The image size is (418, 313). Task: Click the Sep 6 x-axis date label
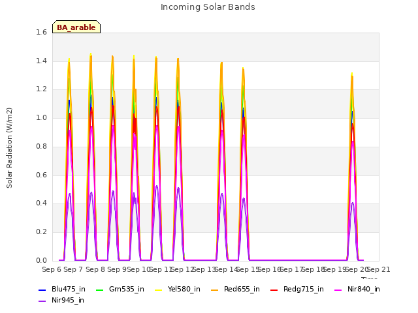pyautogui.click(x=52, y=270)
